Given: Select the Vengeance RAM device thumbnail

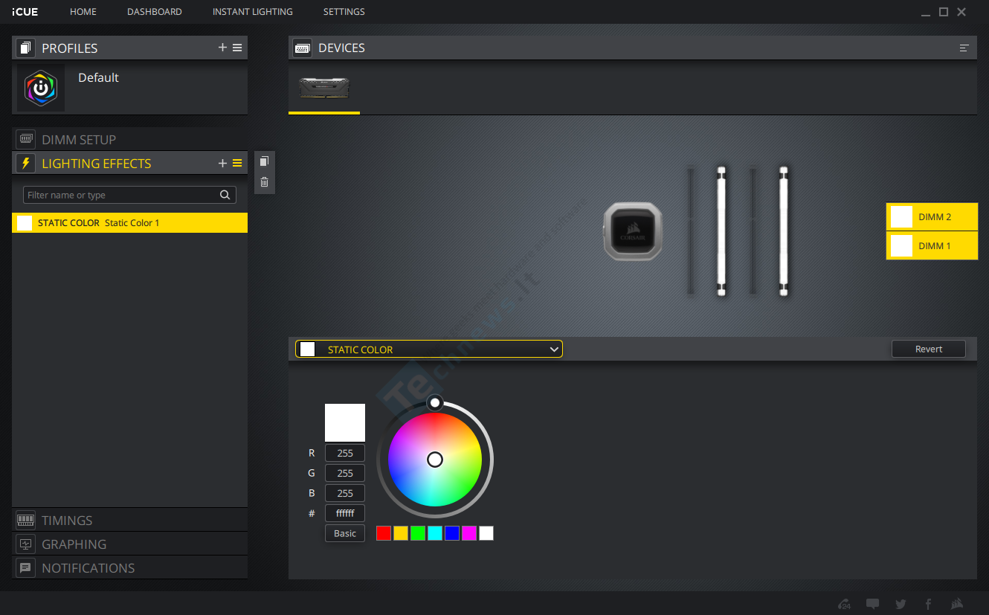Looking at the screenshot, I should (x=324, y=88).
